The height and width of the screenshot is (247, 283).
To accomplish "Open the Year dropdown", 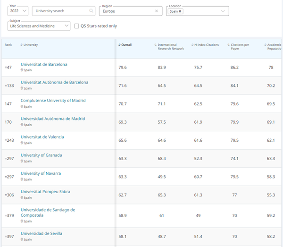I will tap(18, 11).
